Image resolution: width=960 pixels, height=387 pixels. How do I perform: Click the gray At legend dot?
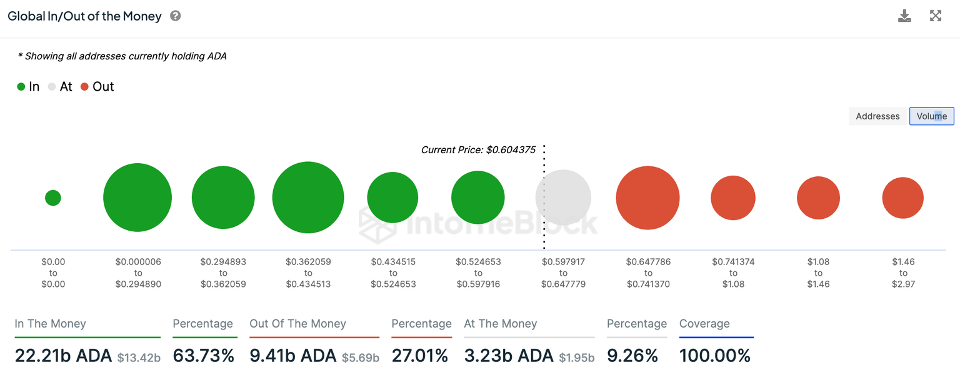pos(52,86)
